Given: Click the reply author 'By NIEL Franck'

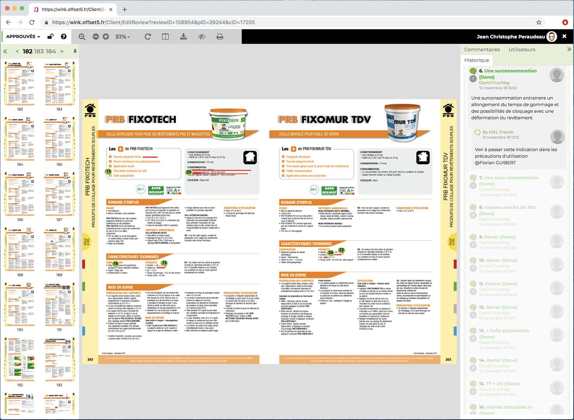Looking at the screenshot, I should (498, 132).
